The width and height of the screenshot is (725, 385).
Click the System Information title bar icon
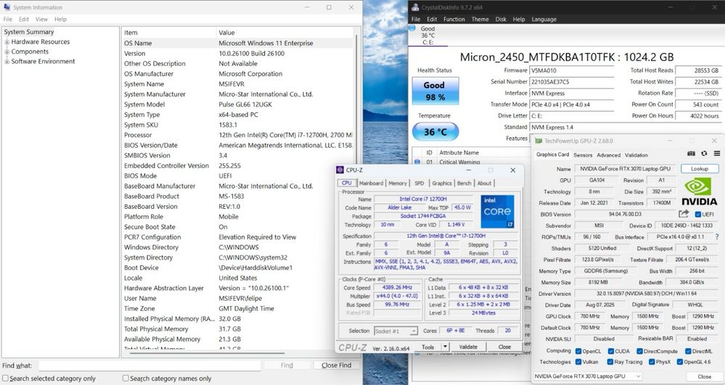(7, 7)
